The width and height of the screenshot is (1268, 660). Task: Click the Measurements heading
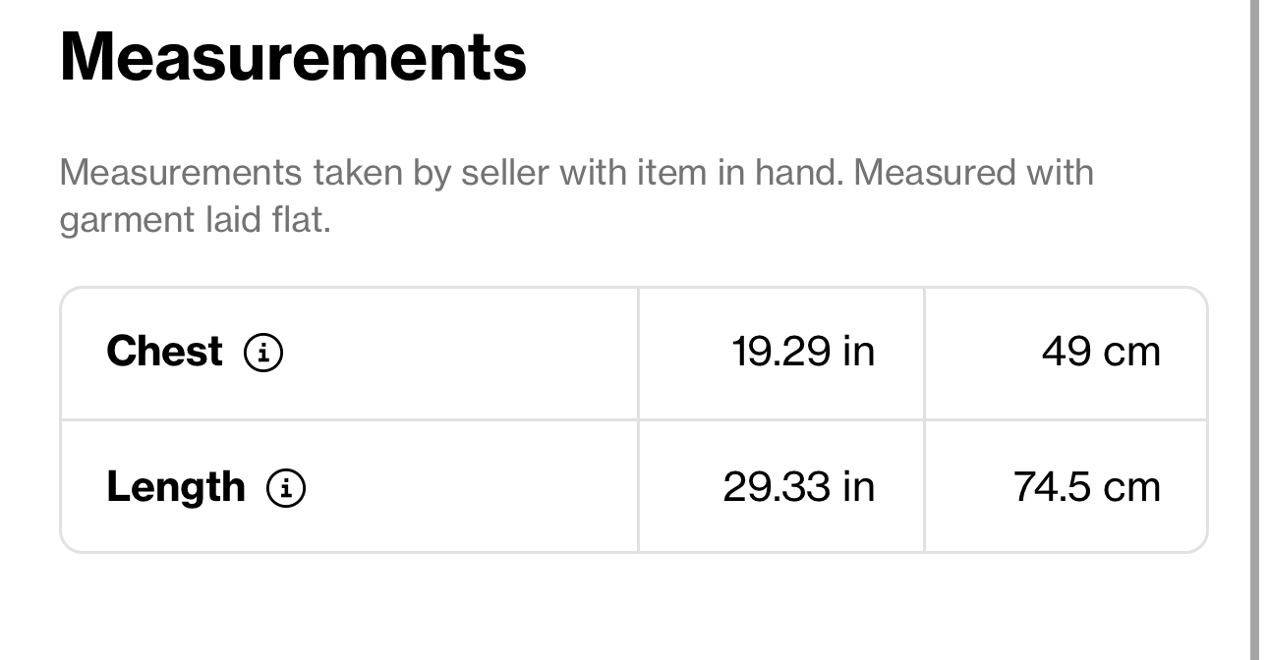click(x=293, y=56)
